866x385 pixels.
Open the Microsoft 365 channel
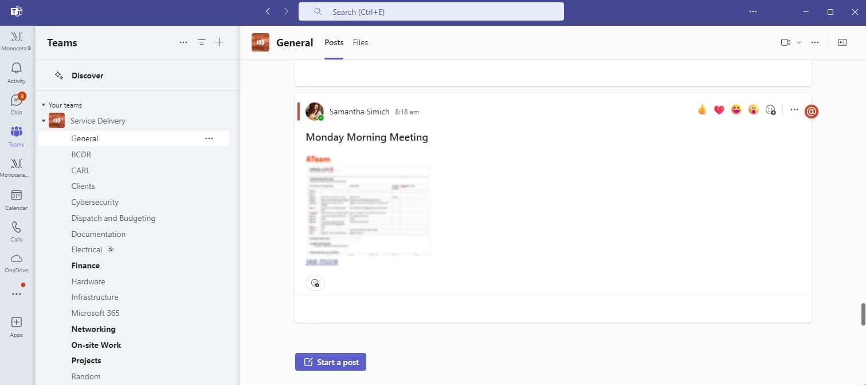point(96,313)
